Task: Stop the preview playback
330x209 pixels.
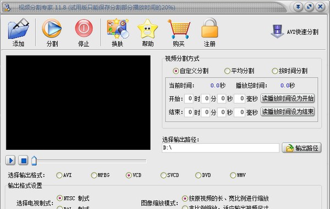Action: click(23, 161)
